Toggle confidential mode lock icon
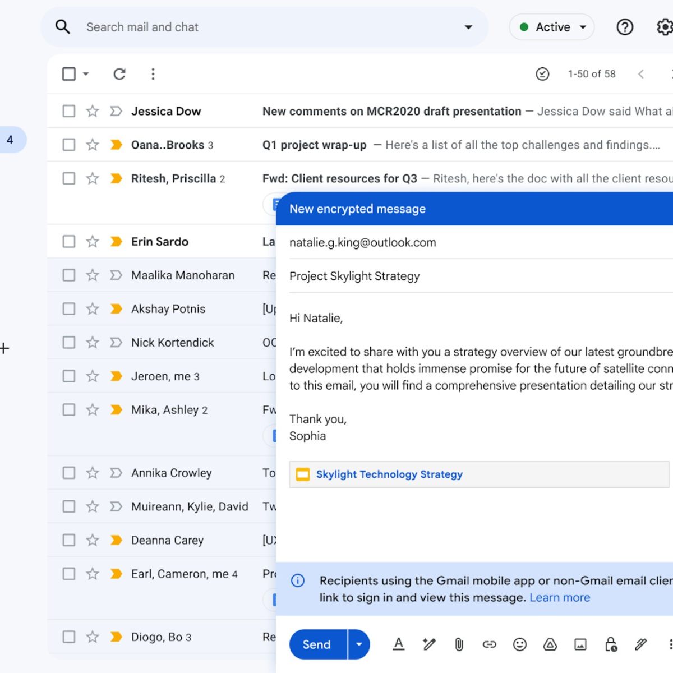Viewport: 673px width, 673px height. click(x=611, y=644)
